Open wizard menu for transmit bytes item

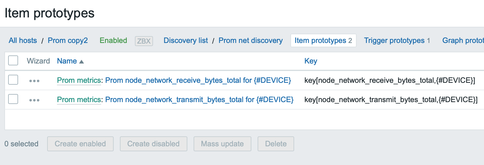click(x=34, y=100)
